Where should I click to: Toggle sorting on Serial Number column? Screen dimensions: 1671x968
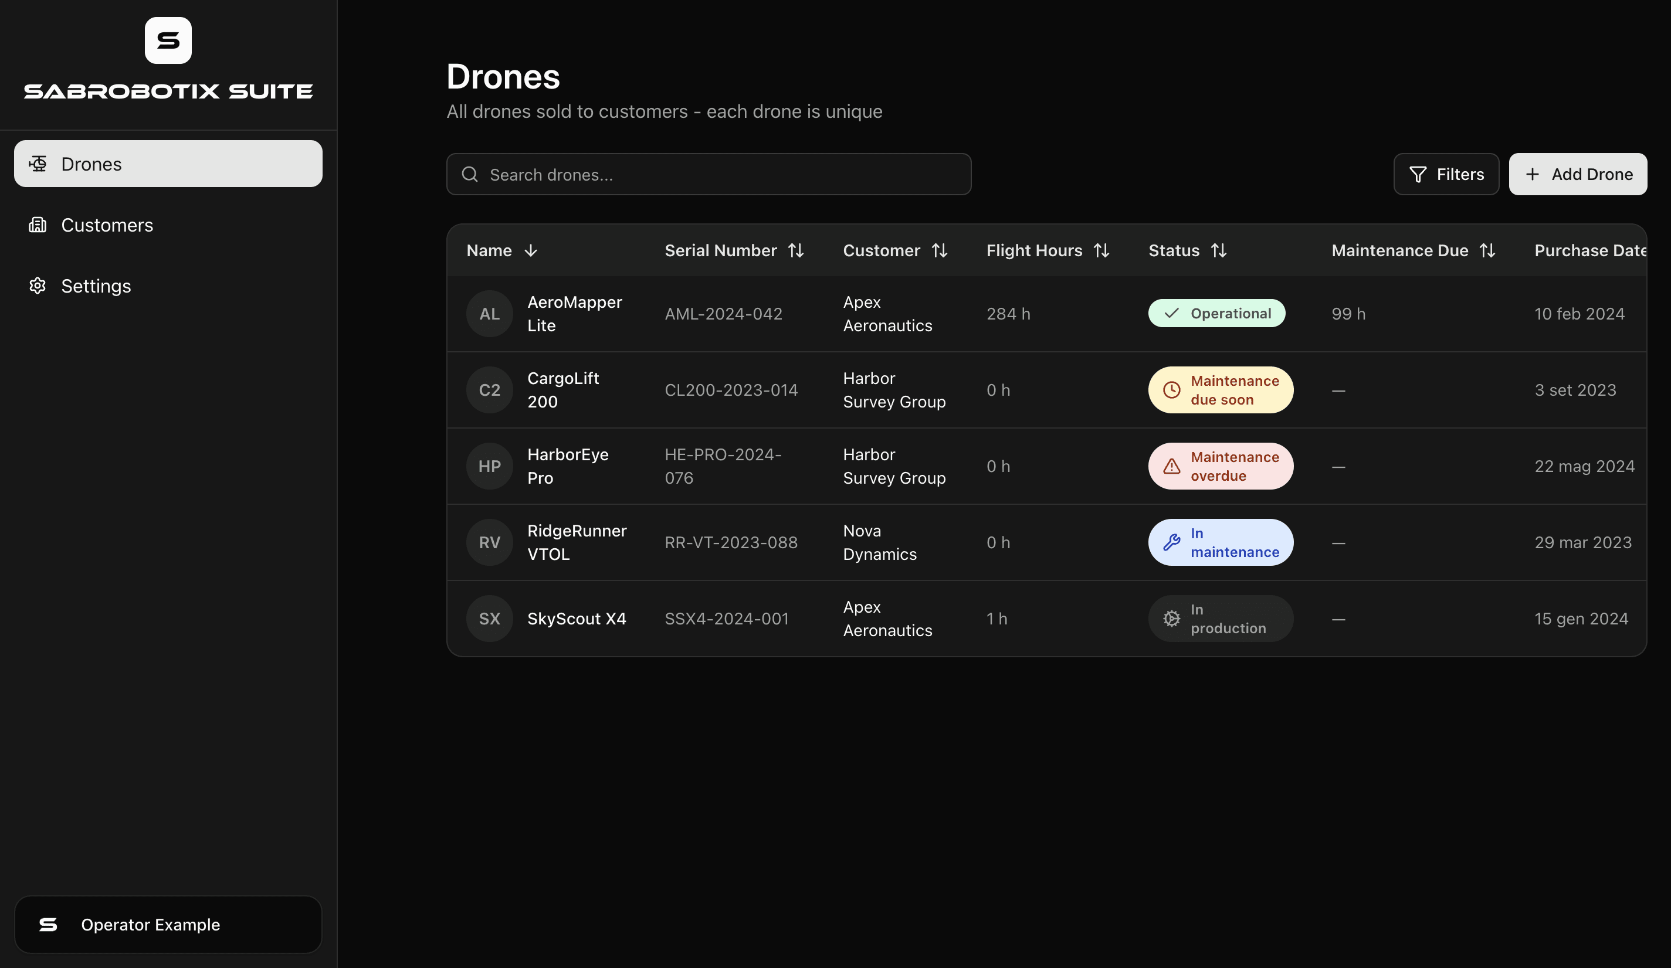pyautogui.click(x=796, y=250)
